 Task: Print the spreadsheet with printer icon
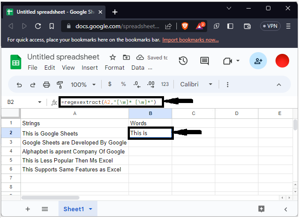pos(47,85)
